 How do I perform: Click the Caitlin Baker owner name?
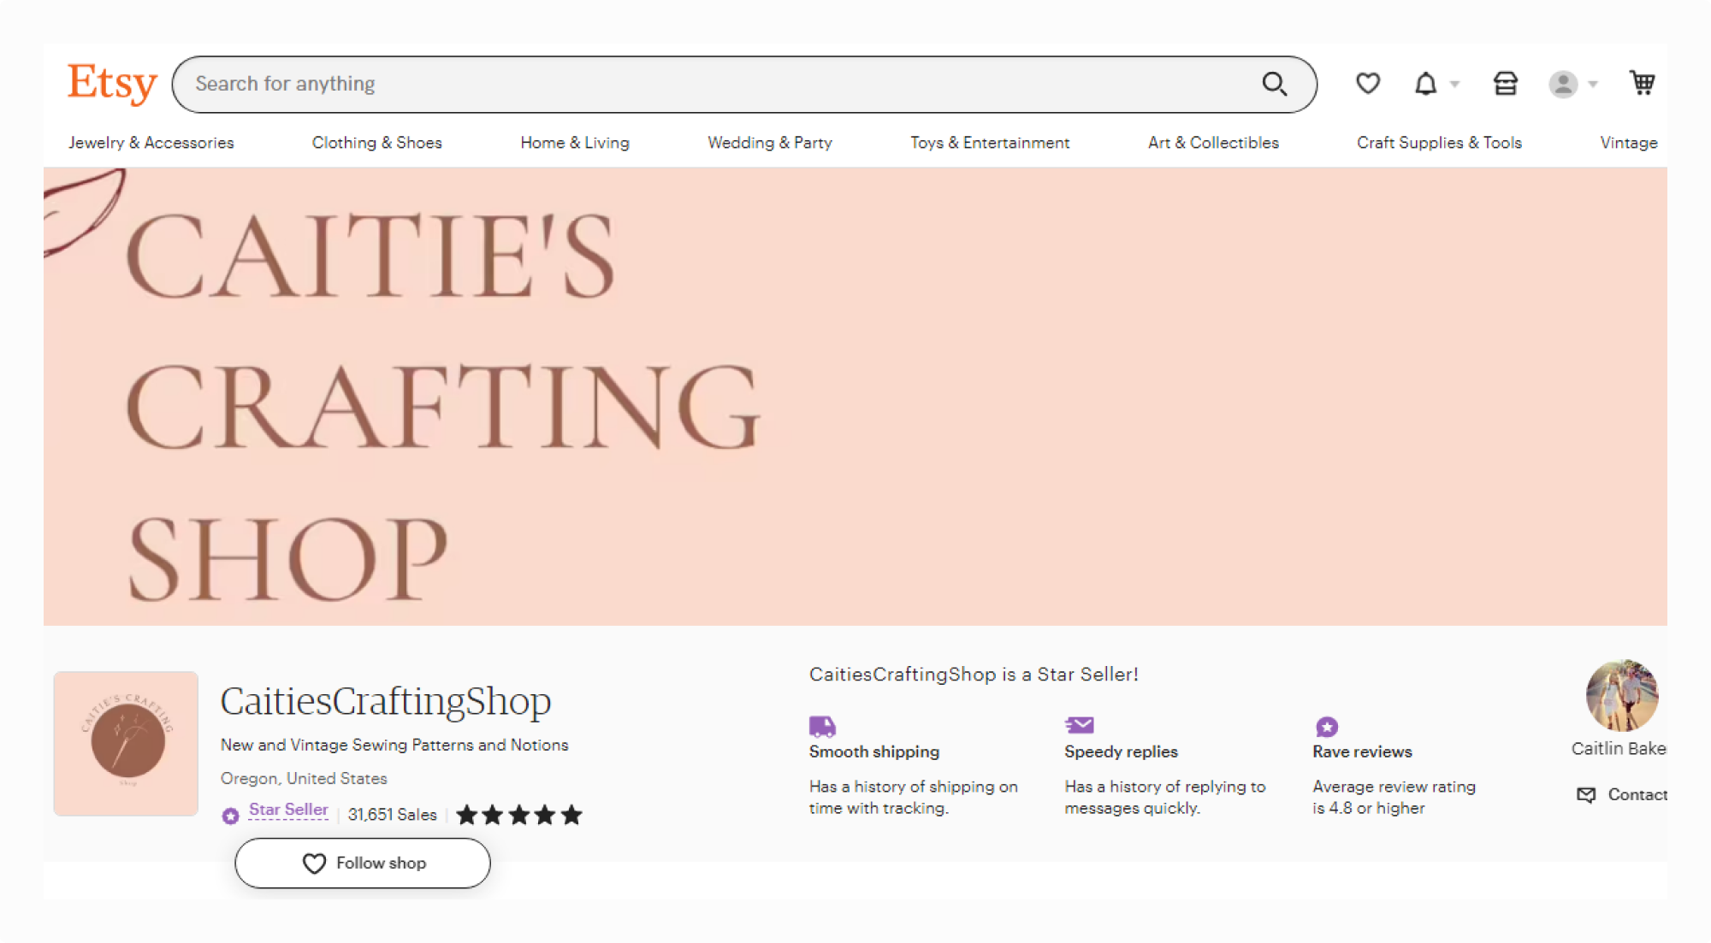[x=1619, y=748]
